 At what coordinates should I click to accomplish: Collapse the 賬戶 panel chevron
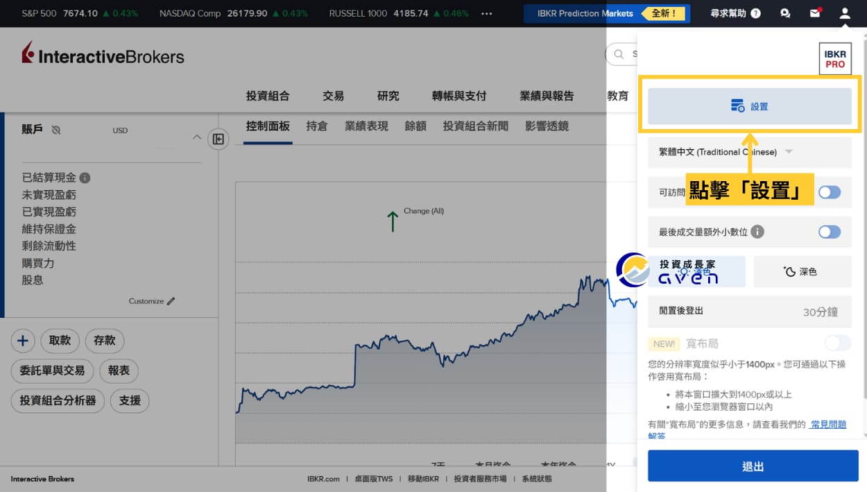pos(196,137)
